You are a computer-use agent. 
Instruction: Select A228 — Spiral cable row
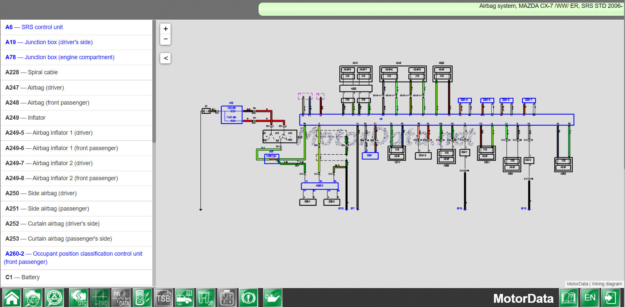tap(76, 72)
